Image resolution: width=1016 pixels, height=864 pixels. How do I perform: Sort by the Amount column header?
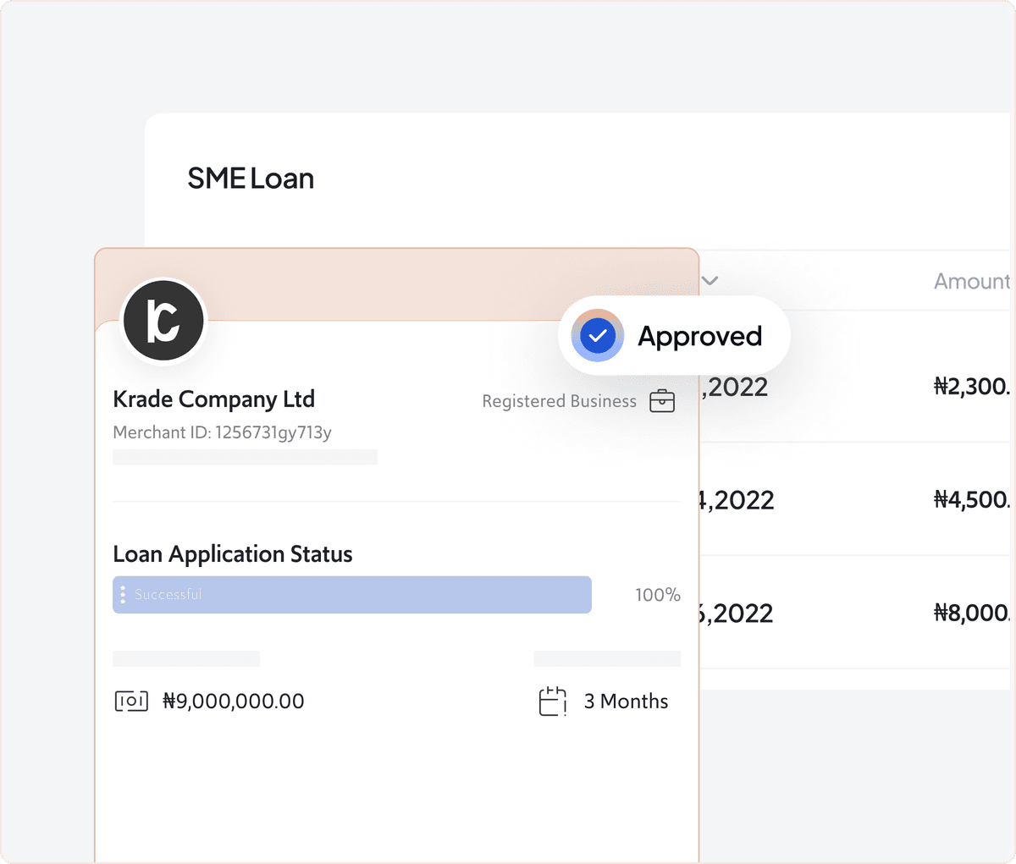[971, 282]
